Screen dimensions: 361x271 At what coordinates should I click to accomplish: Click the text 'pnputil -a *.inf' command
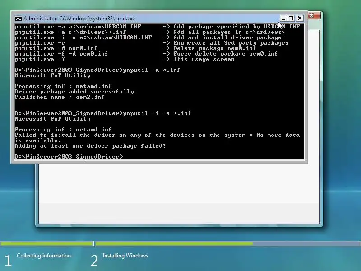click(x=152, y=70)
